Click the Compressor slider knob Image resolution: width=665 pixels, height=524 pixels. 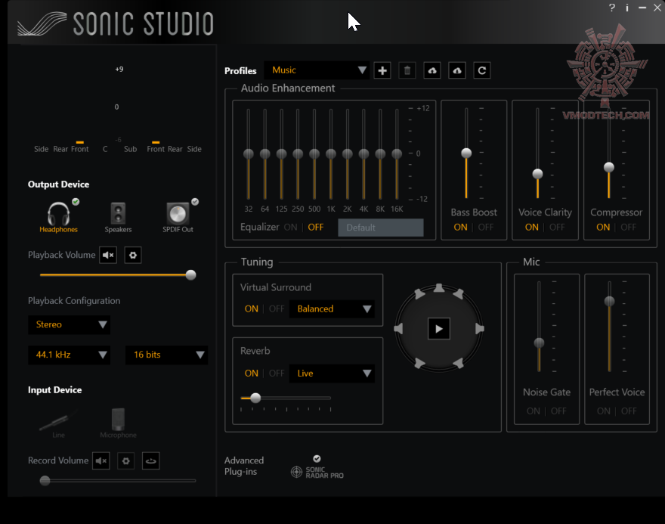pyautogui.click(x=608, y=167)
